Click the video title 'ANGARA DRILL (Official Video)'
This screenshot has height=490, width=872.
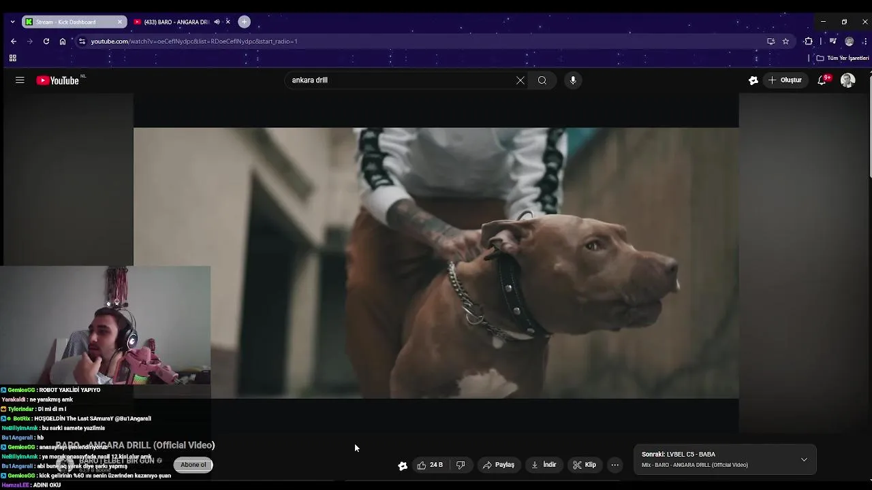tap(151, 445)
